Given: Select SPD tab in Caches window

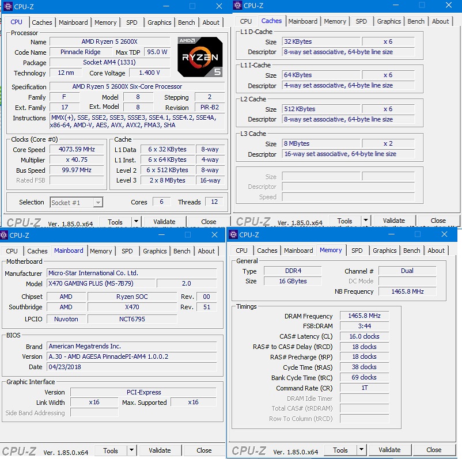Looking at the screenshot, I should click(361, 21).
